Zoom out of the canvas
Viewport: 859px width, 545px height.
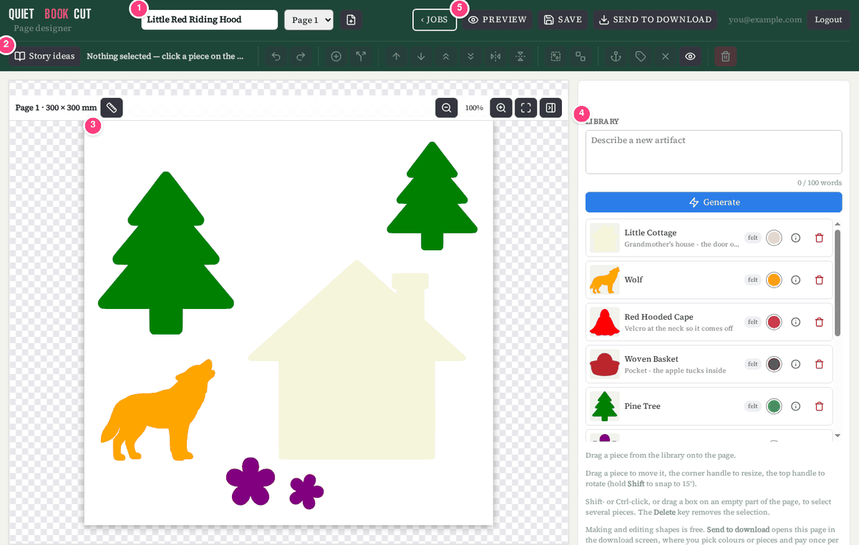tap(447, 108)
